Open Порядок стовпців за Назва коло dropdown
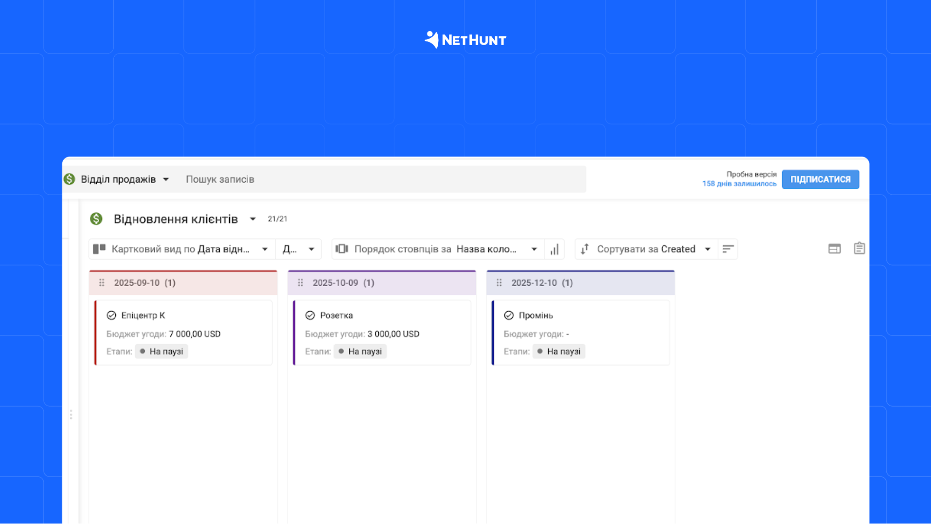 tap(438, 249)
